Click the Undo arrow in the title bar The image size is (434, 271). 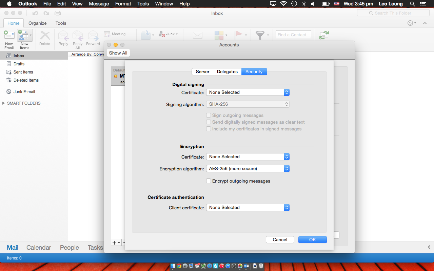pos(35,13)
